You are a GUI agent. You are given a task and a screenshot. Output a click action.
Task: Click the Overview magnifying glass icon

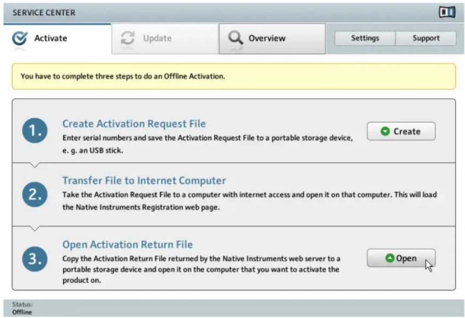tap(235, 38)
